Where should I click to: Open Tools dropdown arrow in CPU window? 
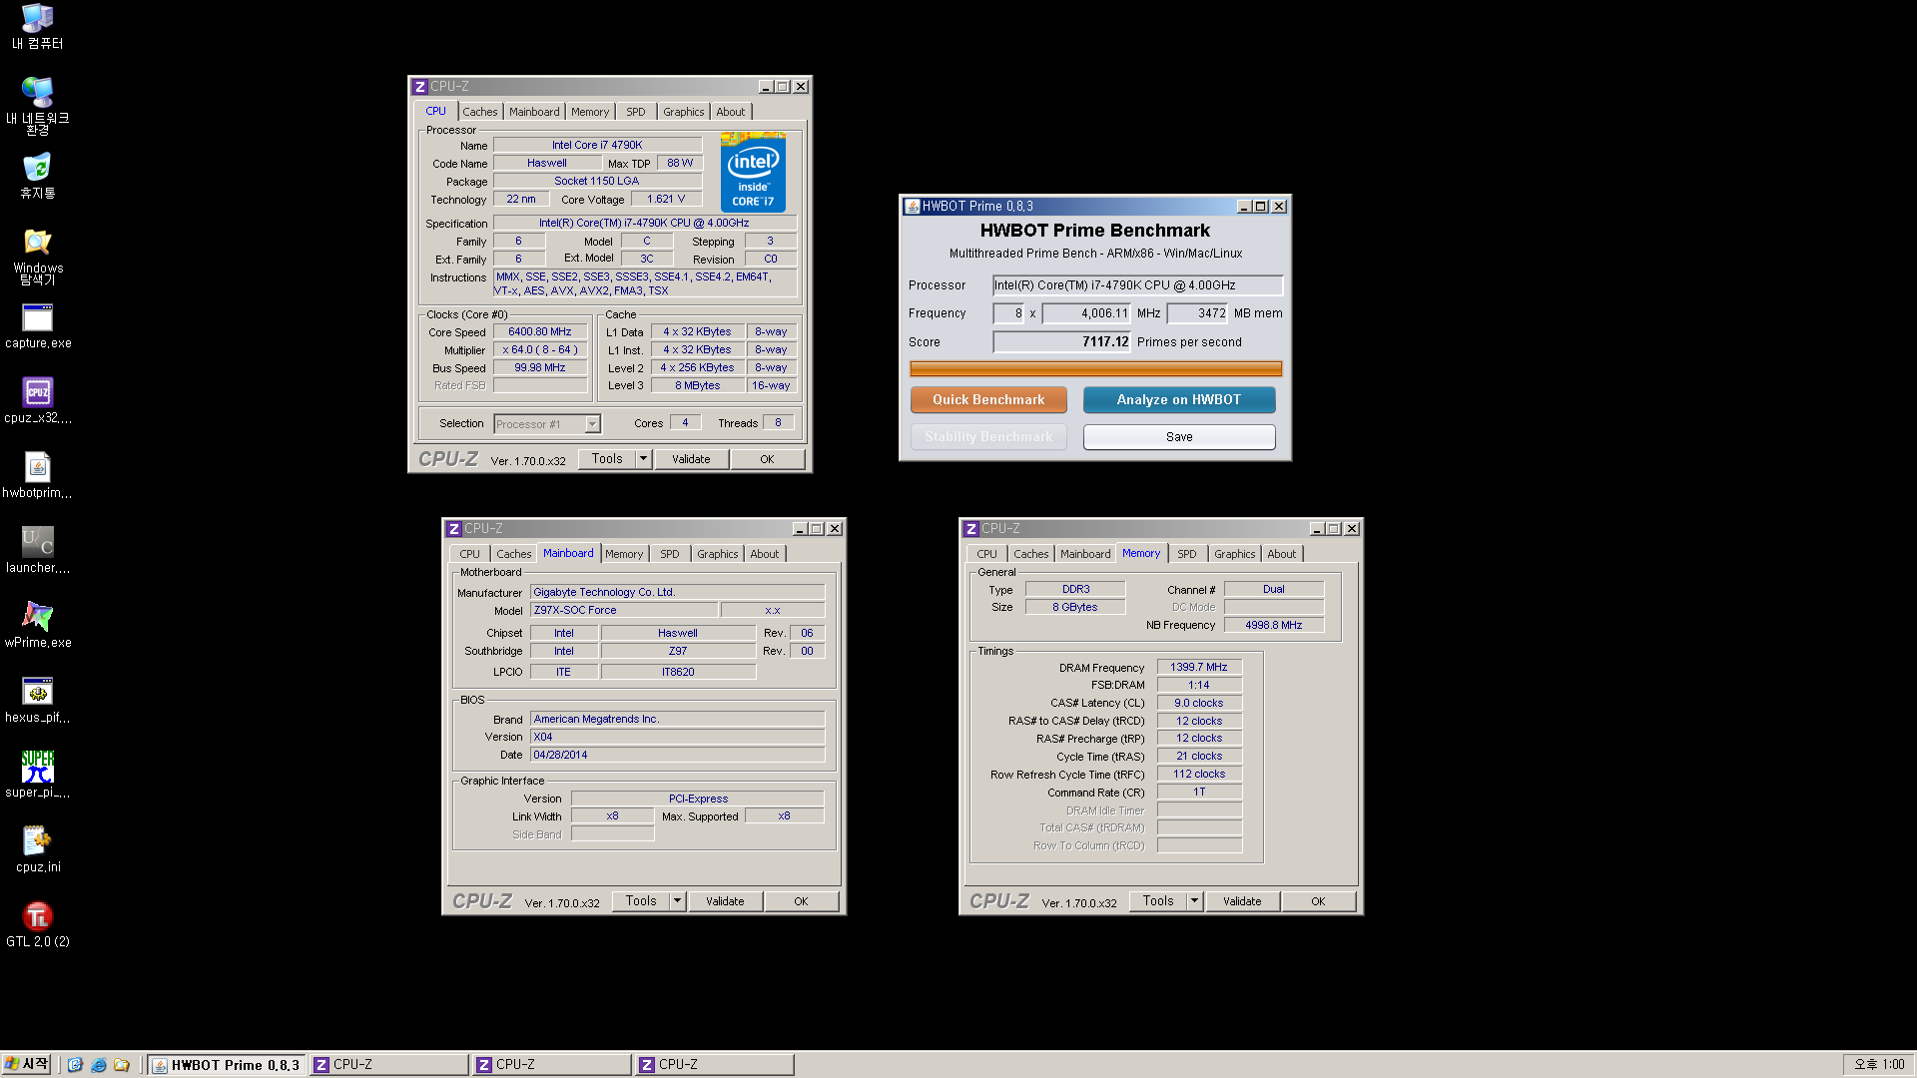click(x=644, y=459)
